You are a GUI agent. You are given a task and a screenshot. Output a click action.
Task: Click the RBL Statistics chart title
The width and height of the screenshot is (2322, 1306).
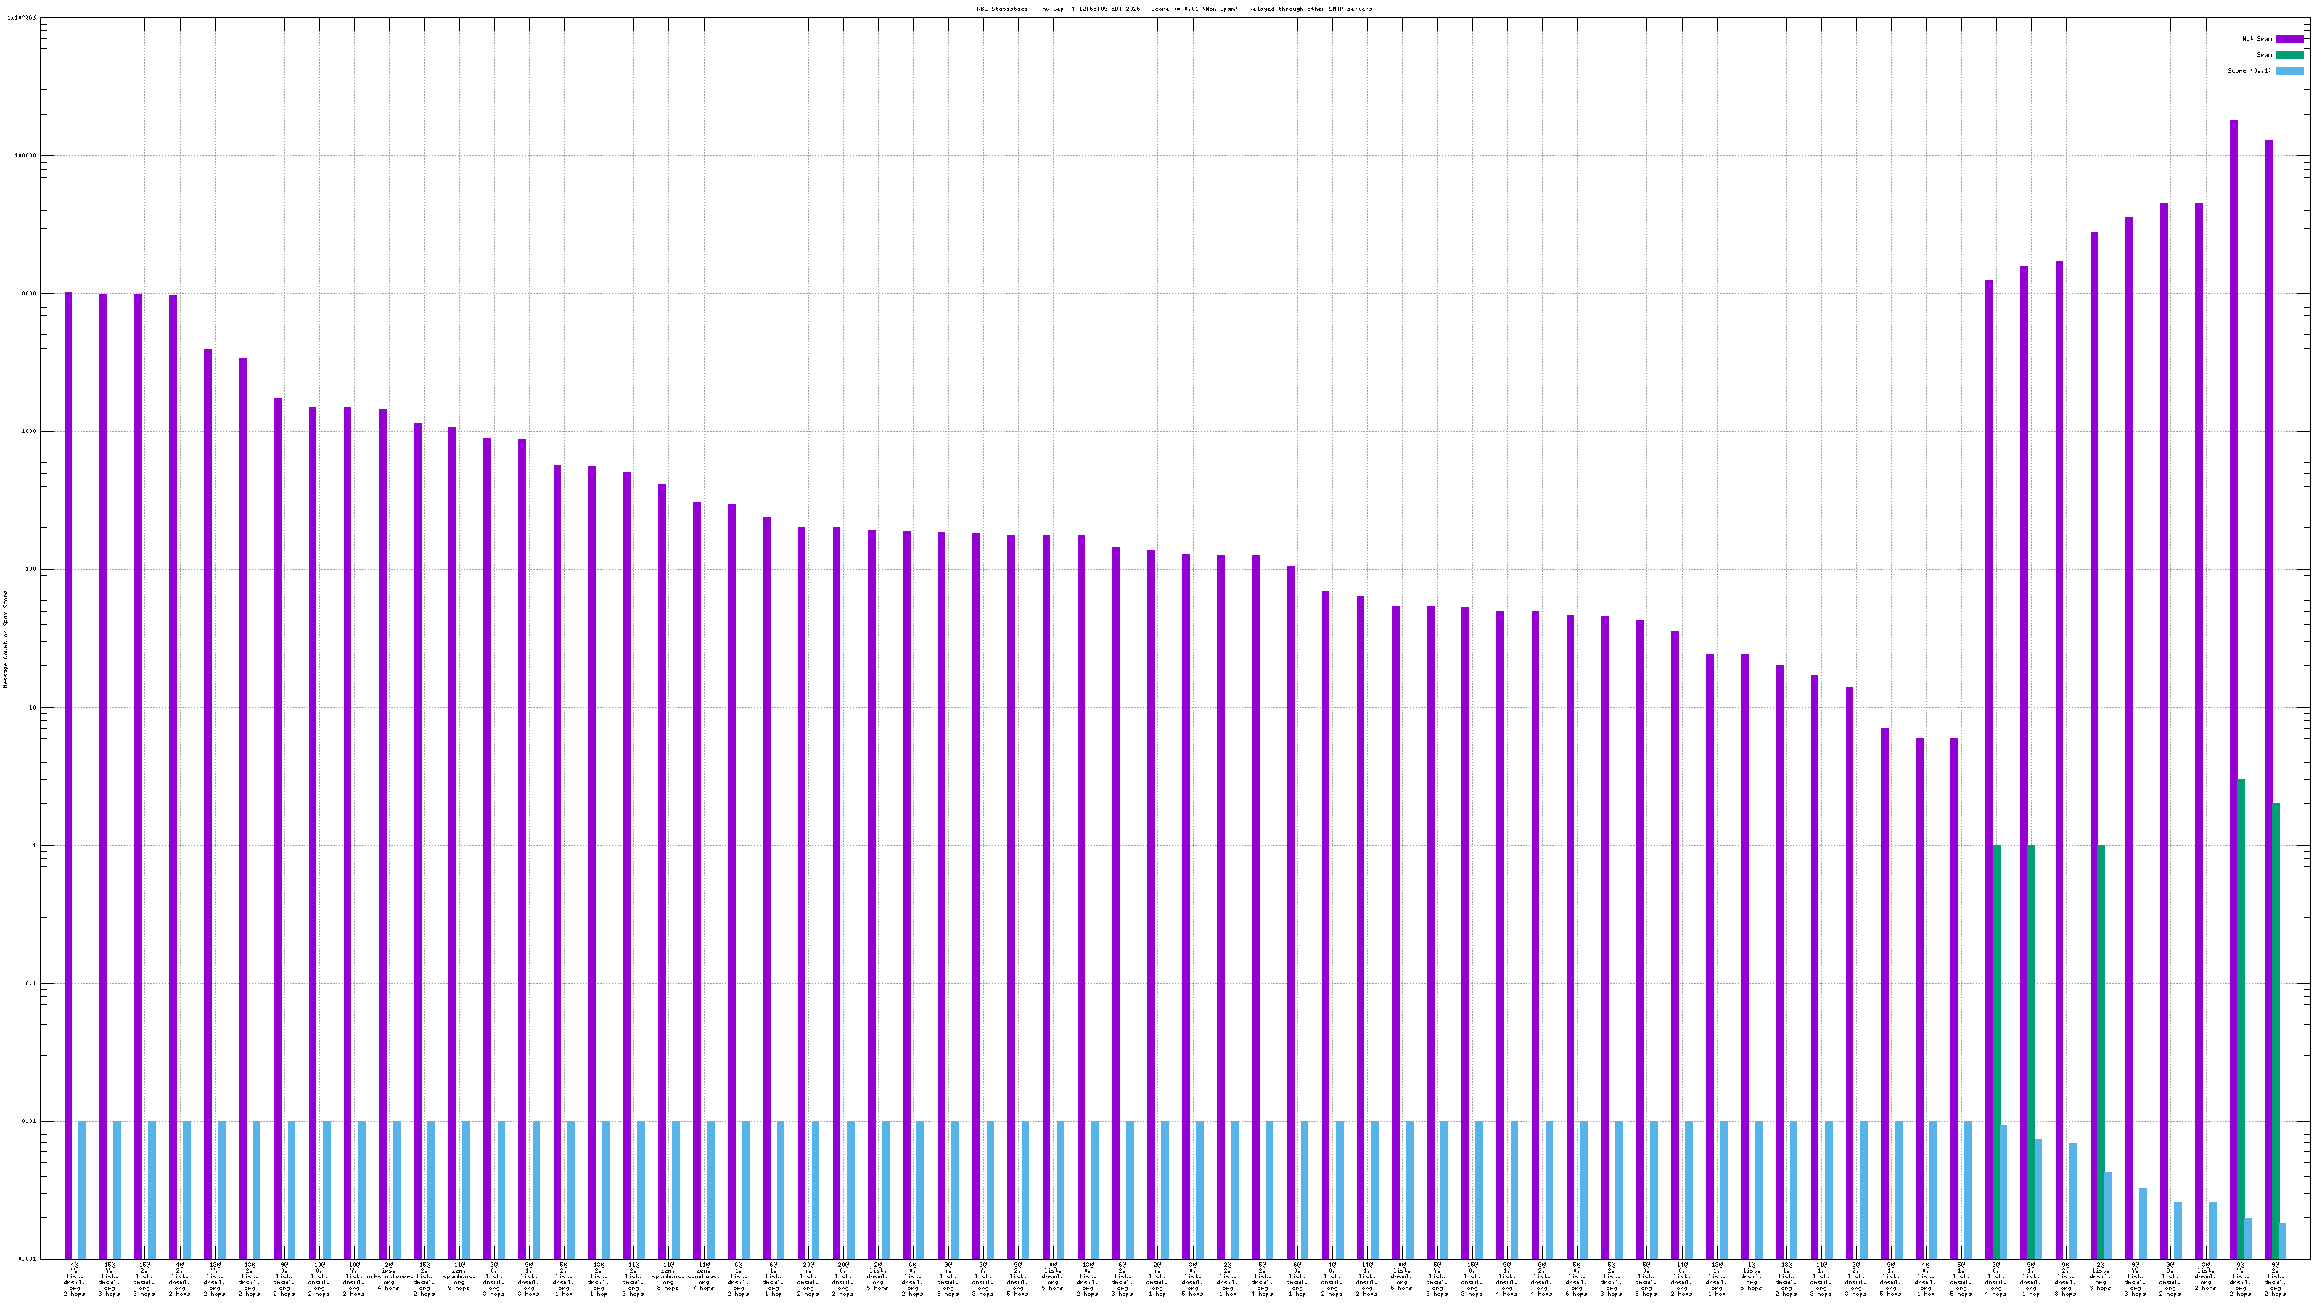point(1173,9)
